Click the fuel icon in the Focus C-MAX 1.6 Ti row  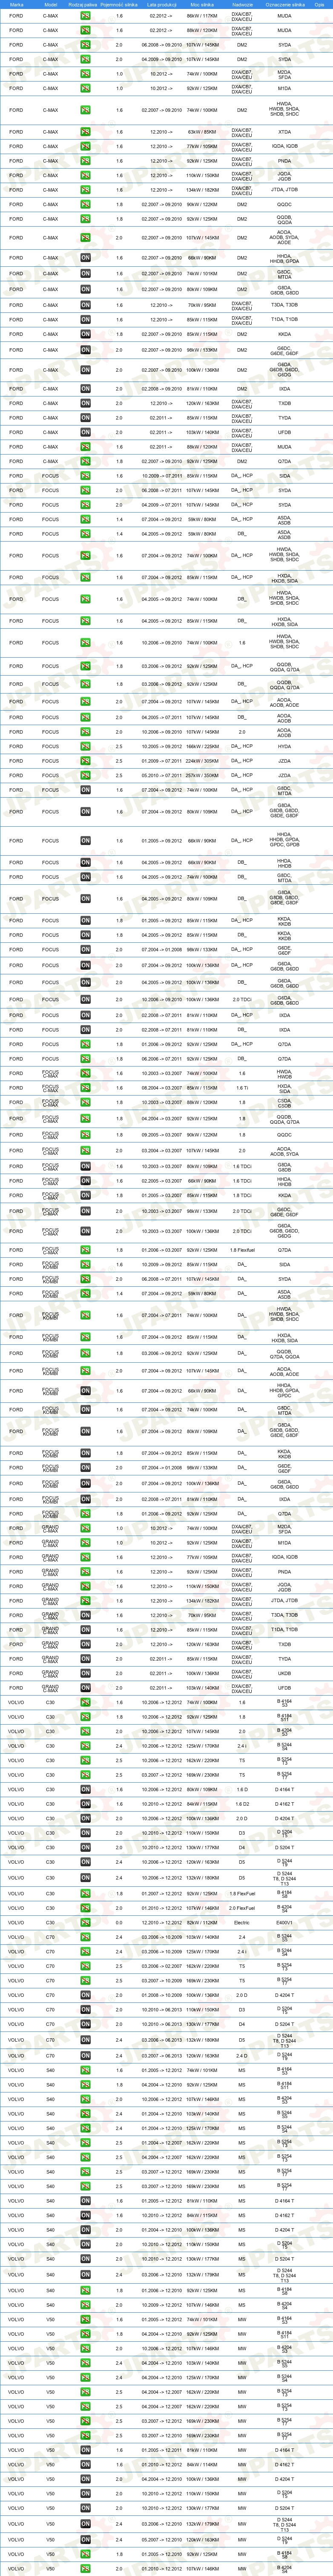86,1088
